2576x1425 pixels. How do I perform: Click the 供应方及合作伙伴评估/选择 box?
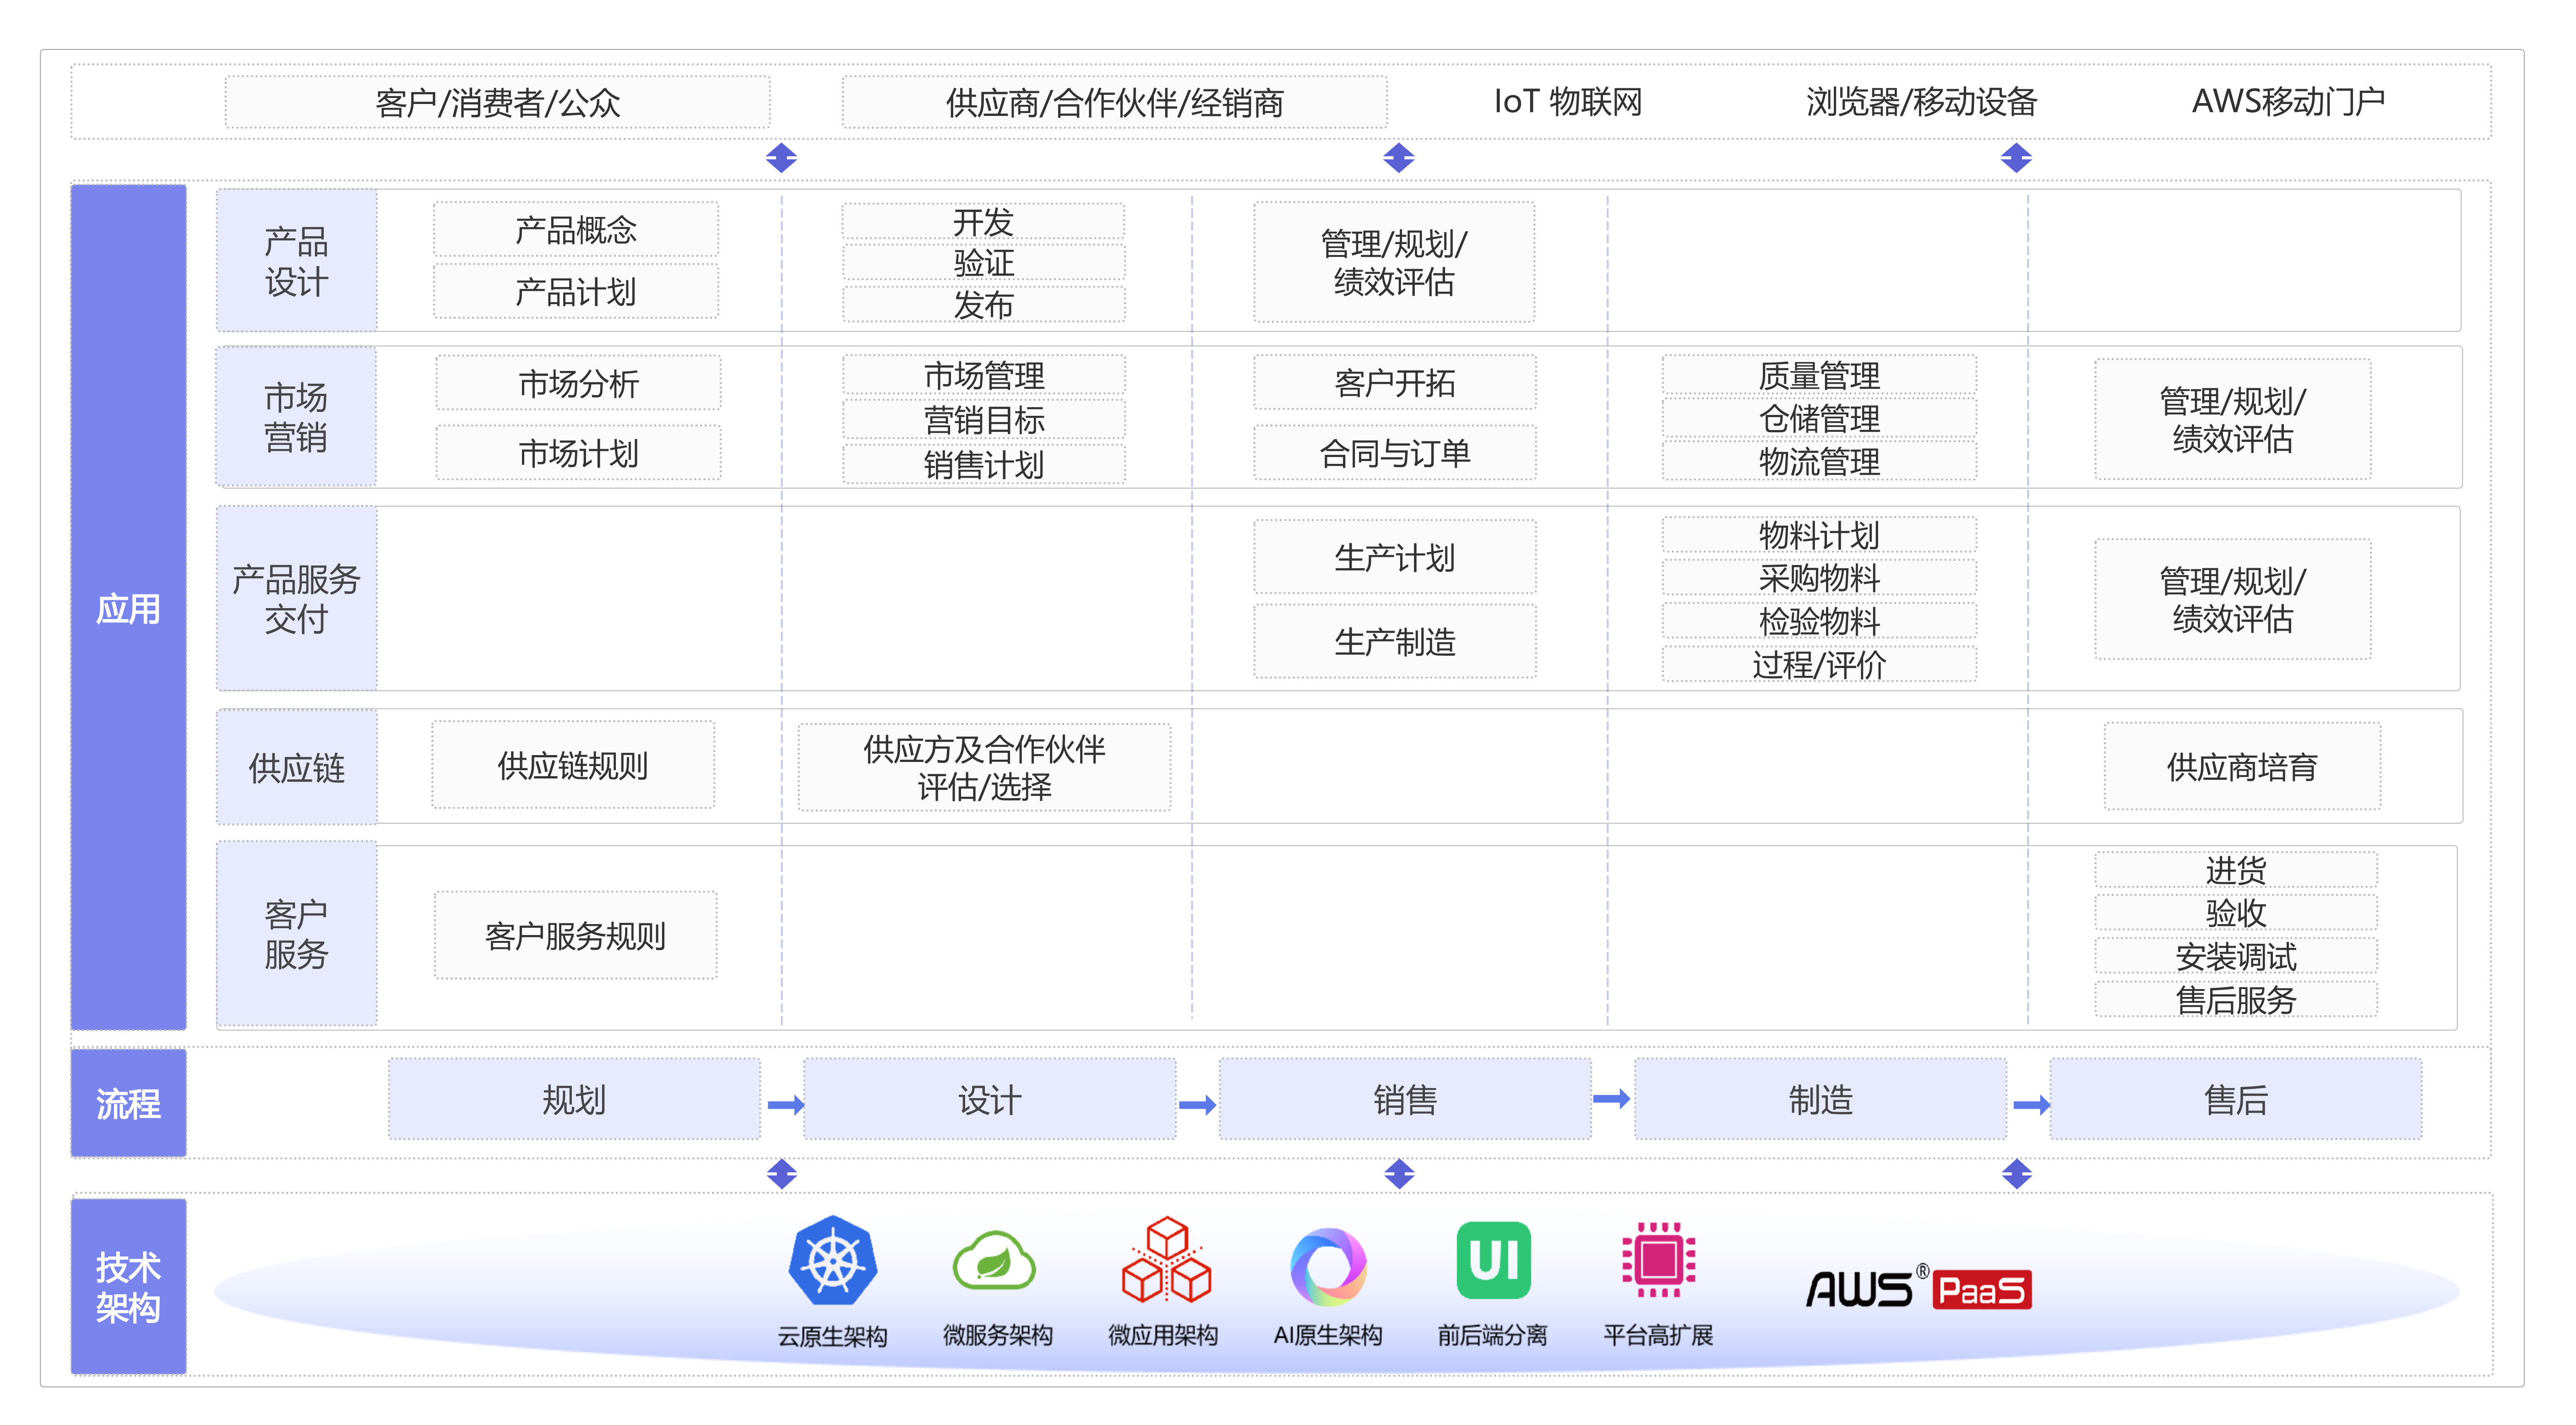click(x=984, y=767)
